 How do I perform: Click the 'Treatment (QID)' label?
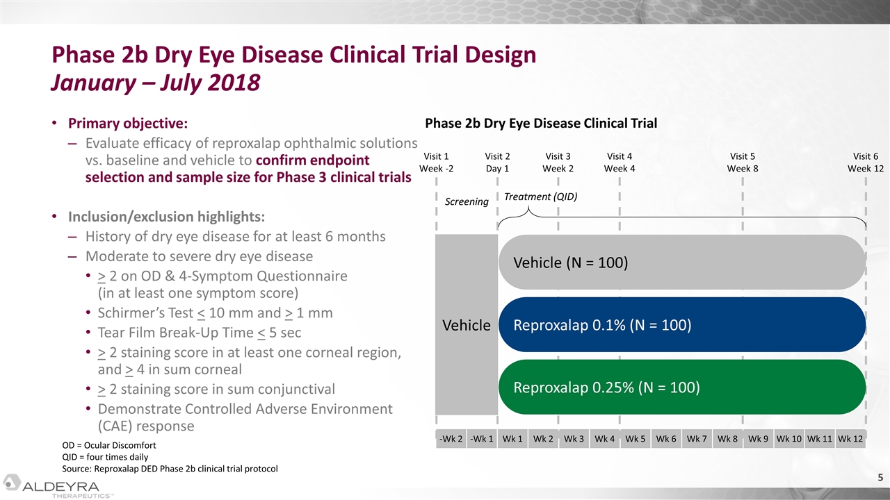(x=541, y=197)
